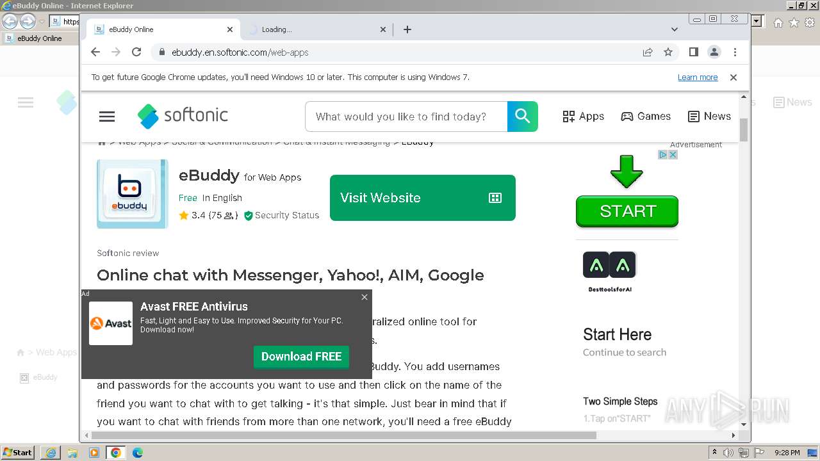Click the blue search magnifier button
This screenshot has height=461, width=820.
(523, 117)
